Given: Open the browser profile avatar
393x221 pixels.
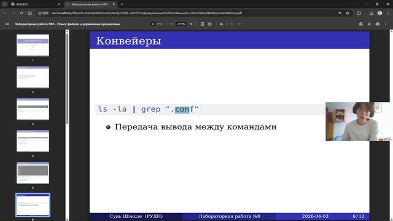Looking at the screenshot, I should click(379, 13).
